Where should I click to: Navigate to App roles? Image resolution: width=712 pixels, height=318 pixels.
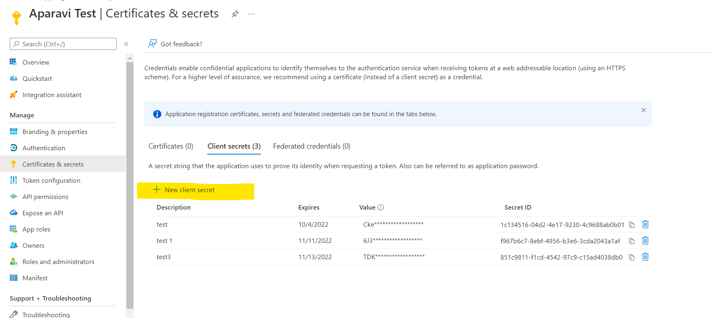[x=36, y=229]
